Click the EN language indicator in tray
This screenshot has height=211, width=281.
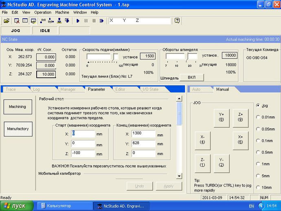[251, 206]
